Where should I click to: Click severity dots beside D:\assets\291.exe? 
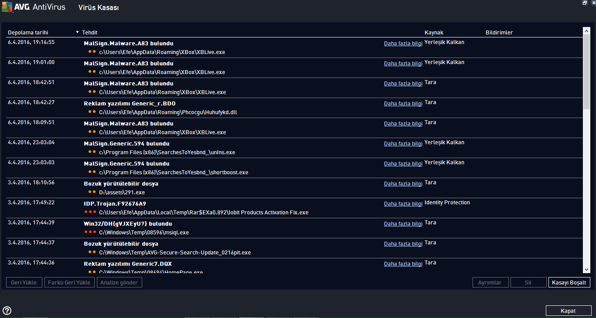click(92, 192)
